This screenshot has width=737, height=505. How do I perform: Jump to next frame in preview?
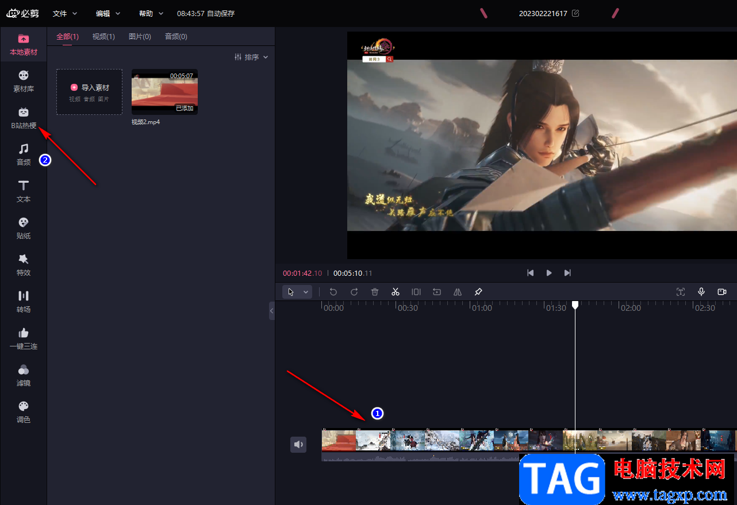[567, 273]
